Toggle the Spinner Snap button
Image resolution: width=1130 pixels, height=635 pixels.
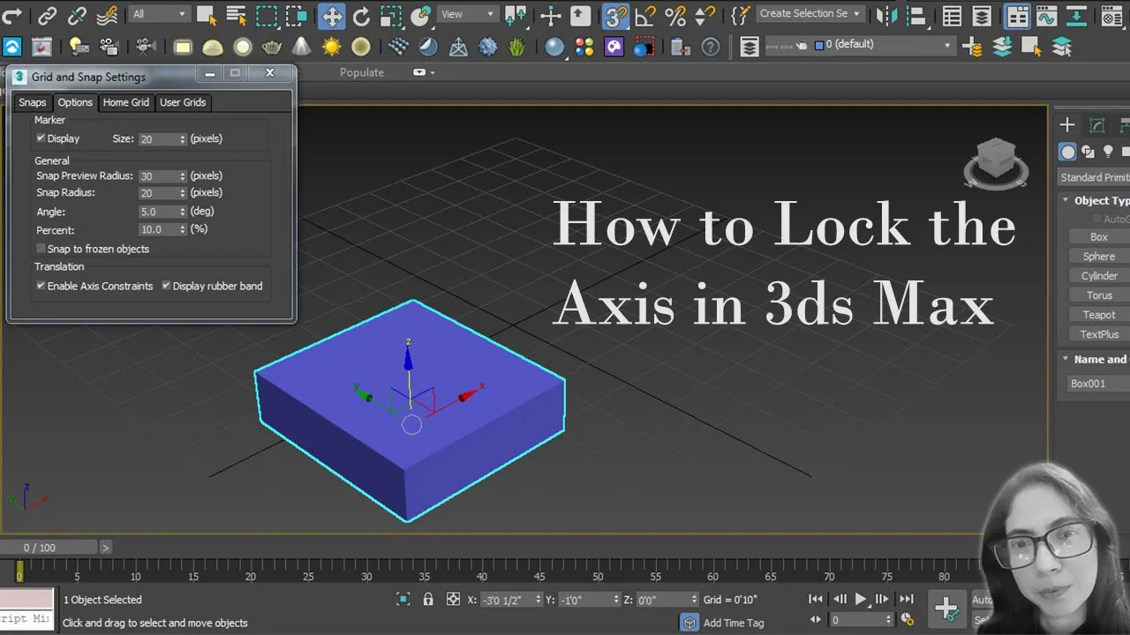[704, 15]
